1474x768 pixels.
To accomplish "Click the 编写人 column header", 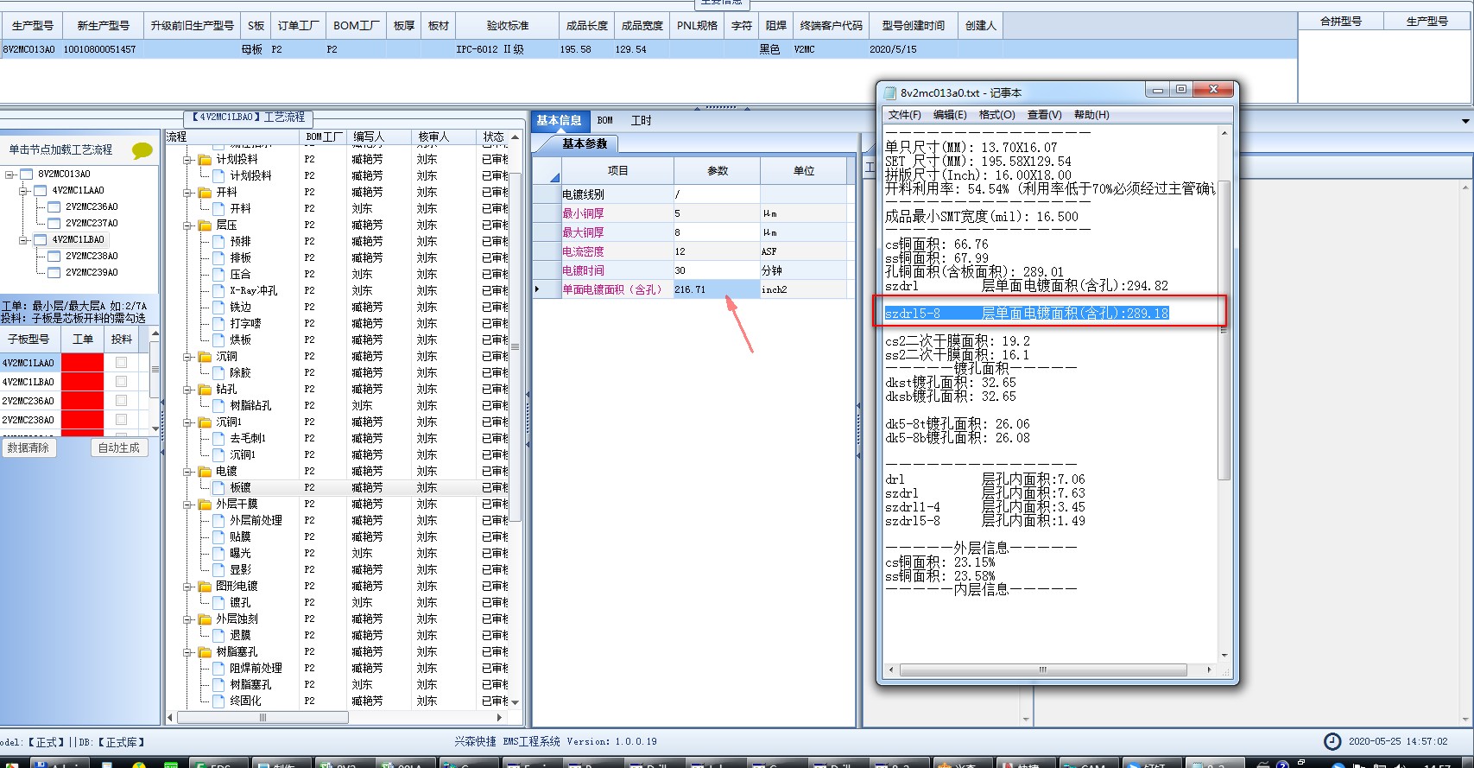I will coord(378,136).
